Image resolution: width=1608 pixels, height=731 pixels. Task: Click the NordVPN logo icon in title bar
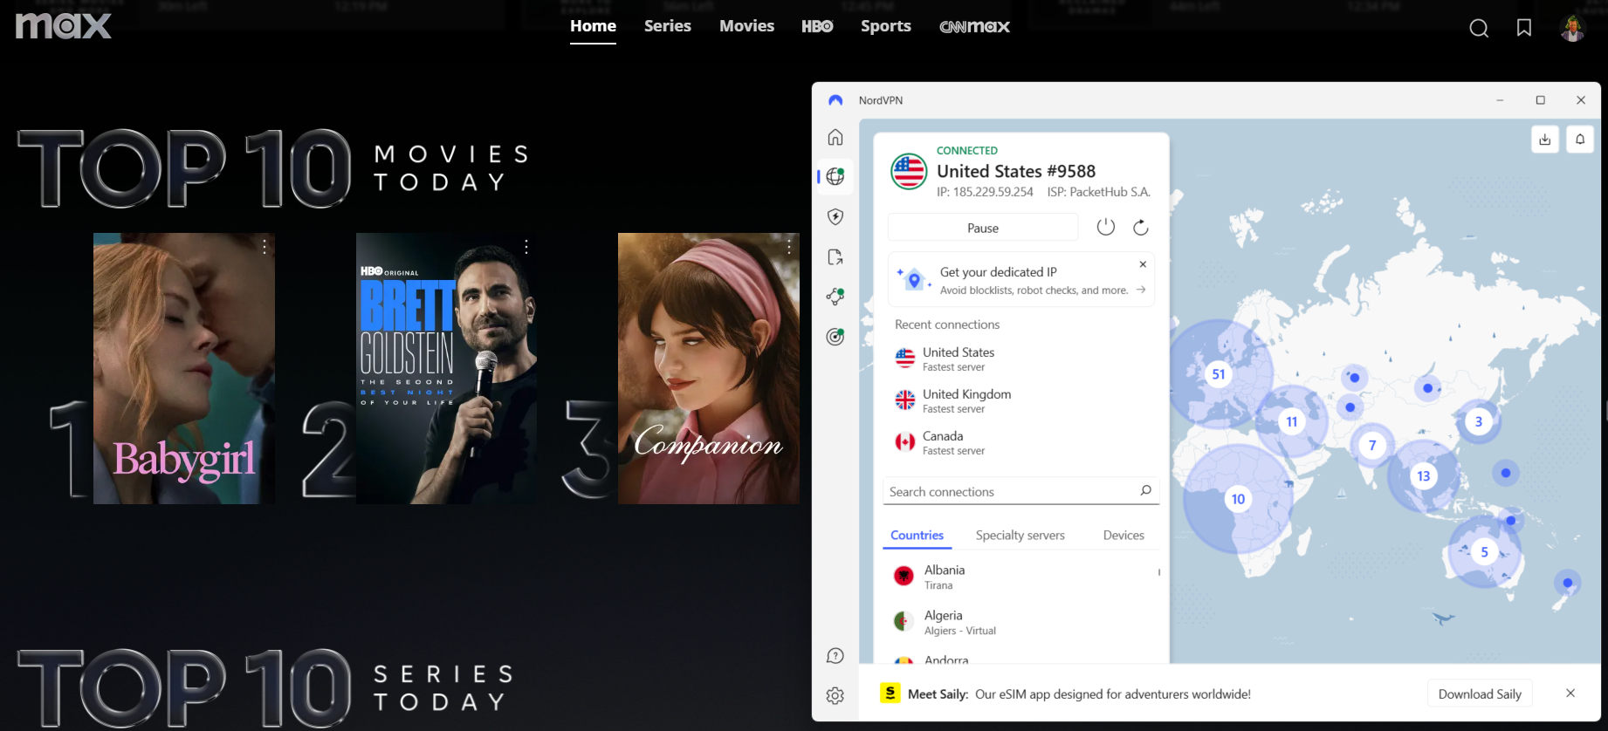tap(835, 100)
